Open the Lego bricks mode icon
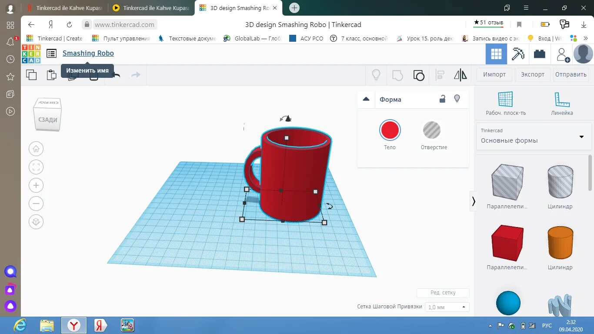 click(x=540, y=54)
